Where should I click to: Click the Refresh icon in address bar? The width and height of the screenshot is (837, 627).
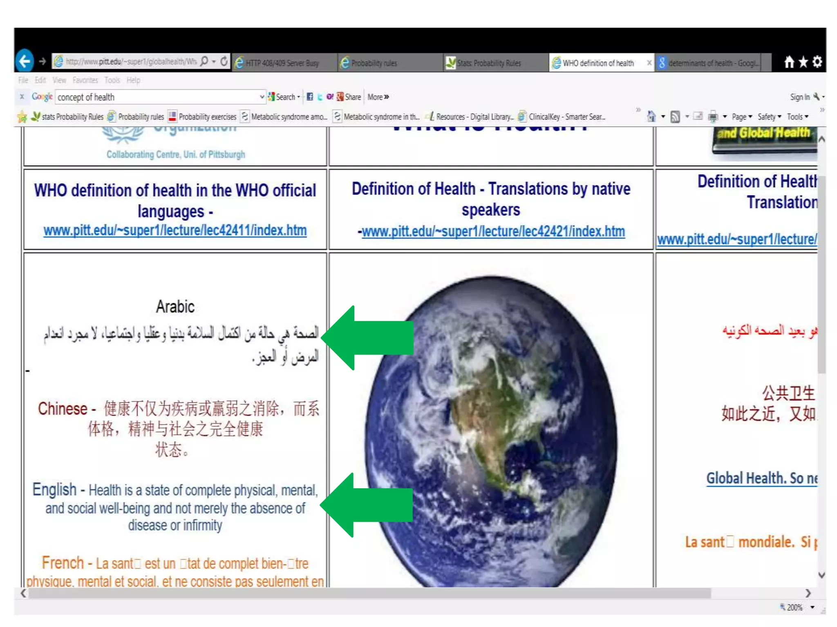click(224, 62)
